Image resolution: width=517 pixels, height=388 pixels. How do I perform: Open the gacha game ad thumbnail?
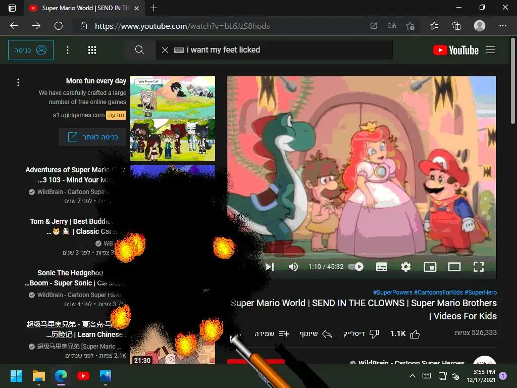pyautogui.click(x=173, y=119)
